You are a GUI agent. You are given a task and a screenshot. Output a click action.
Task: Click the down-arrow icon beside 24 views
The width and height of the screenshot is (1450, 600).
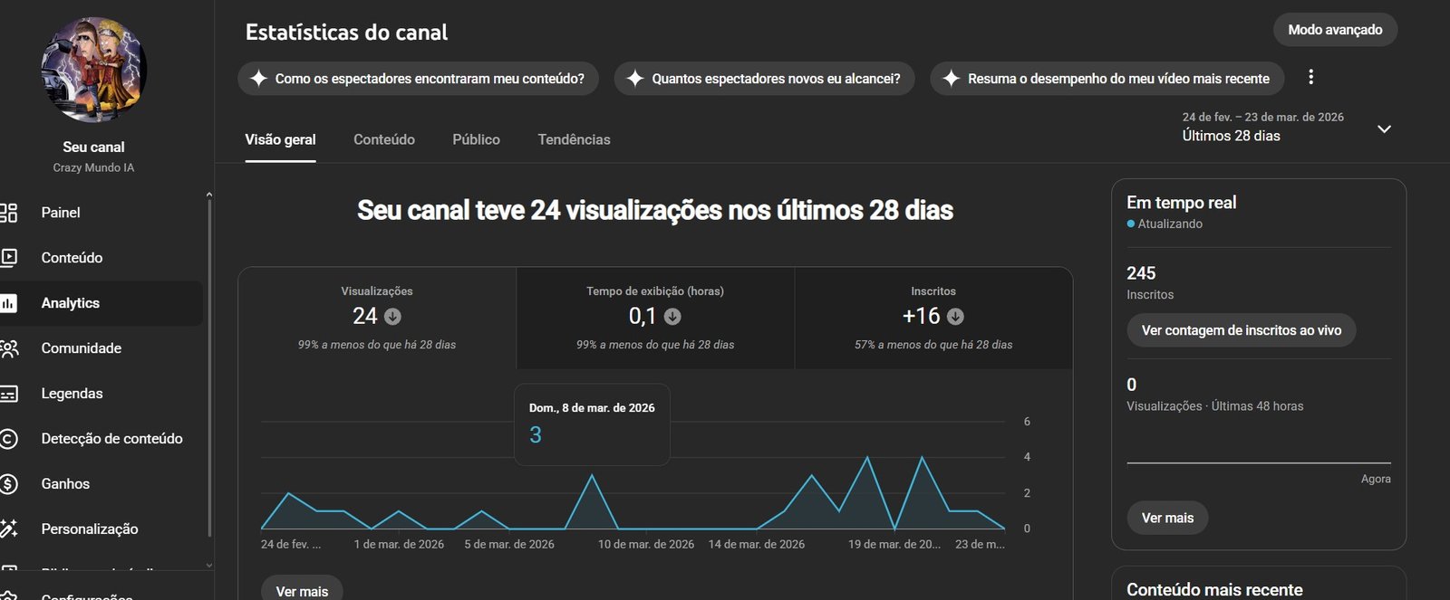[x=392, y=317]
